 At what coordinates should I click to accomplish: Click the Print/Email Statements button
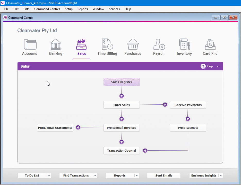click(55, 128)
